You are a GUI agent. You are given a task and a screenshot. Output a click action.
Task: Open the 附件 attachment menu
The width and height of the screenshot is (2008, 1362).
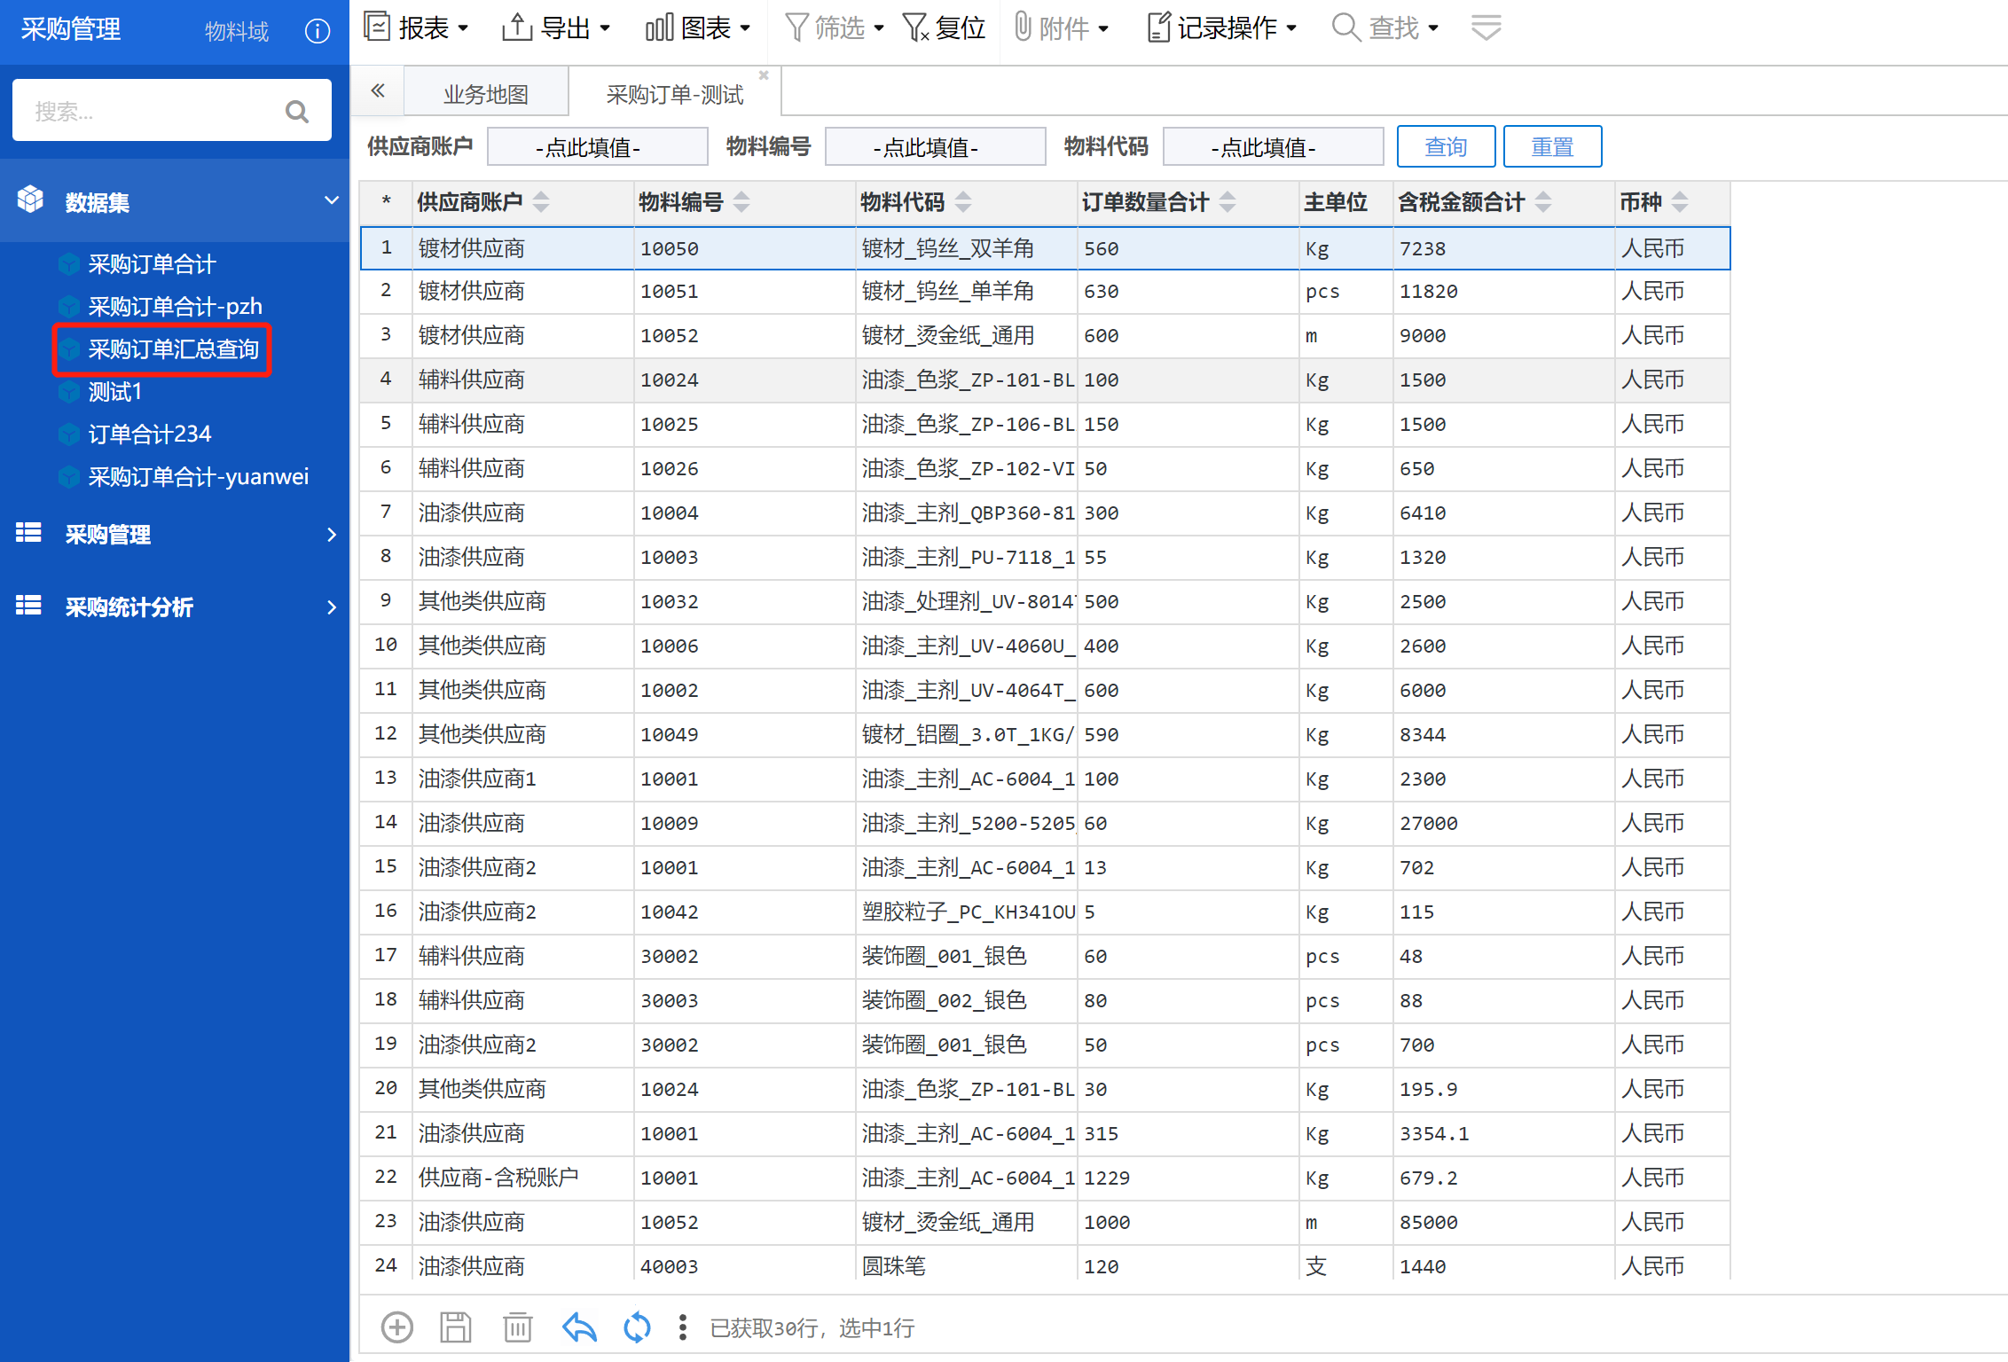click(x=1061, y=27)
